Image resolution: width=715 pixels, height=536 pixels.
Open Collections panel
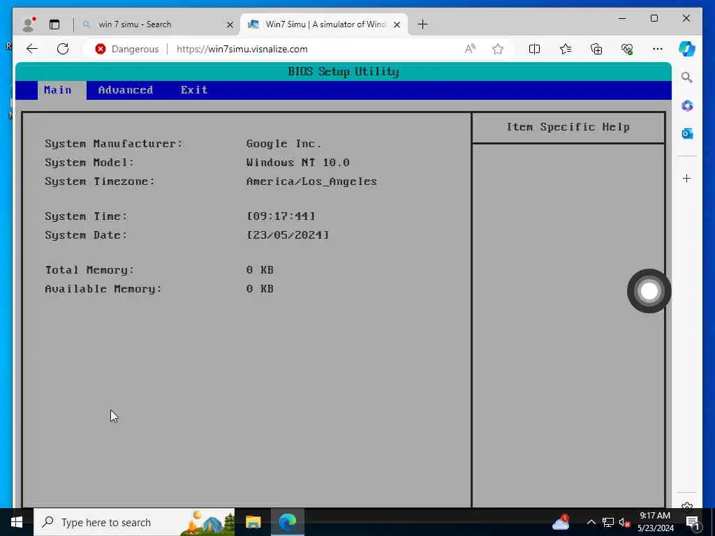coord(596,49)
